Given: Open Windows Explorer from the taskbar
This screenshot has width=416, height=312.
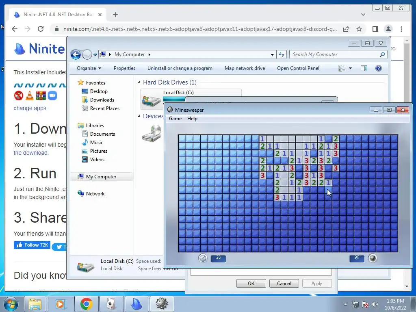Looking at the screenshot, I should [x=35, y=304].
